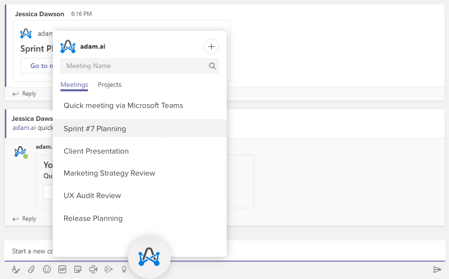The height and width of the screenshot is (279, 449).
Task: Send the message with the arrow icon
Action: (x=437, y=269)
